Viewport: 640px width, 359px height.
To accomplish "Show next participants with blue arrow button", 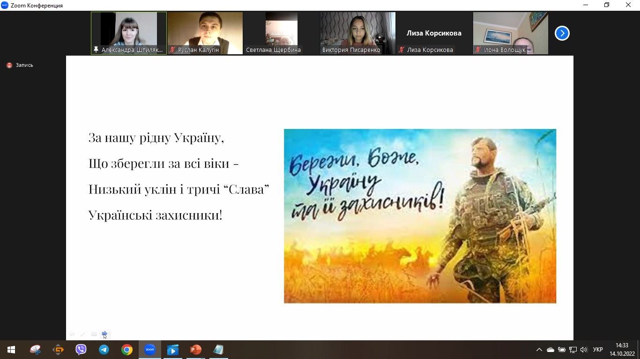I will (x=562, y=33).
